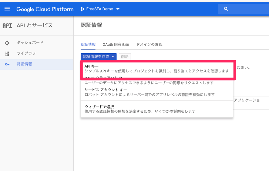Click the Google Cloud Platform title
This screenshot has height=171, width=269.
pos(45,9)
